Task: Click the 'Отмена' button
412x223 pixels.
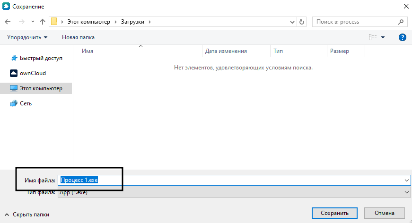Action: [x=385, y=213]
